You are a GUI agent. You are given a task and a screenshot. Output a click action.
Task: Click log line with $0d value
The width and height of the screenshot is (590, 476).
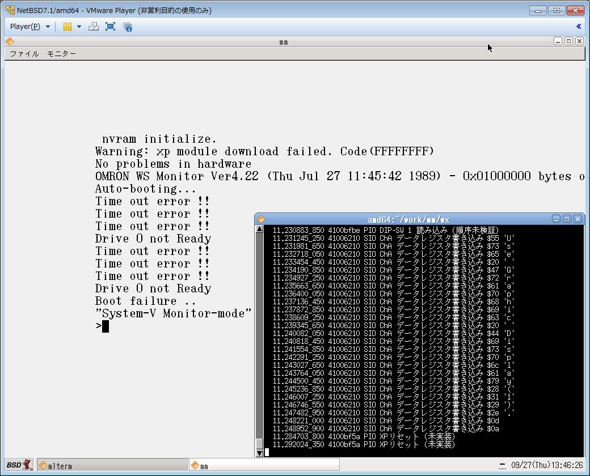point(386,420)
